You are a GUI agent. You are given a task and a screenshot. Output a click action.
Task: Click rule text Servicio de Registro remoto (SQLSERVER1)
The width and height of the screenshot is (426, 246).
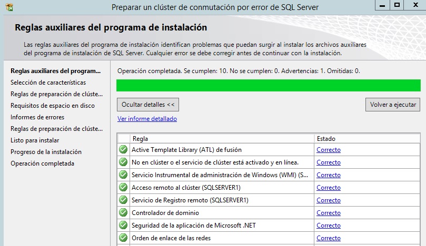click(x=190, y=200)
